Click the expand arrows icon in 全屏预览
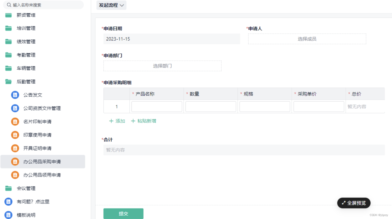The width and height of the screenshot is (392, 219). (343, 203)
